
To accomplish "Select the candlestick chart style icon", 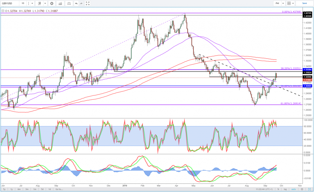I will pyautogui.click(x=39, y=3).
